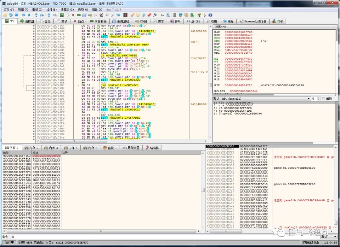Click the step over icon
This screenshot has width=340, height=247.
point(42,15)
